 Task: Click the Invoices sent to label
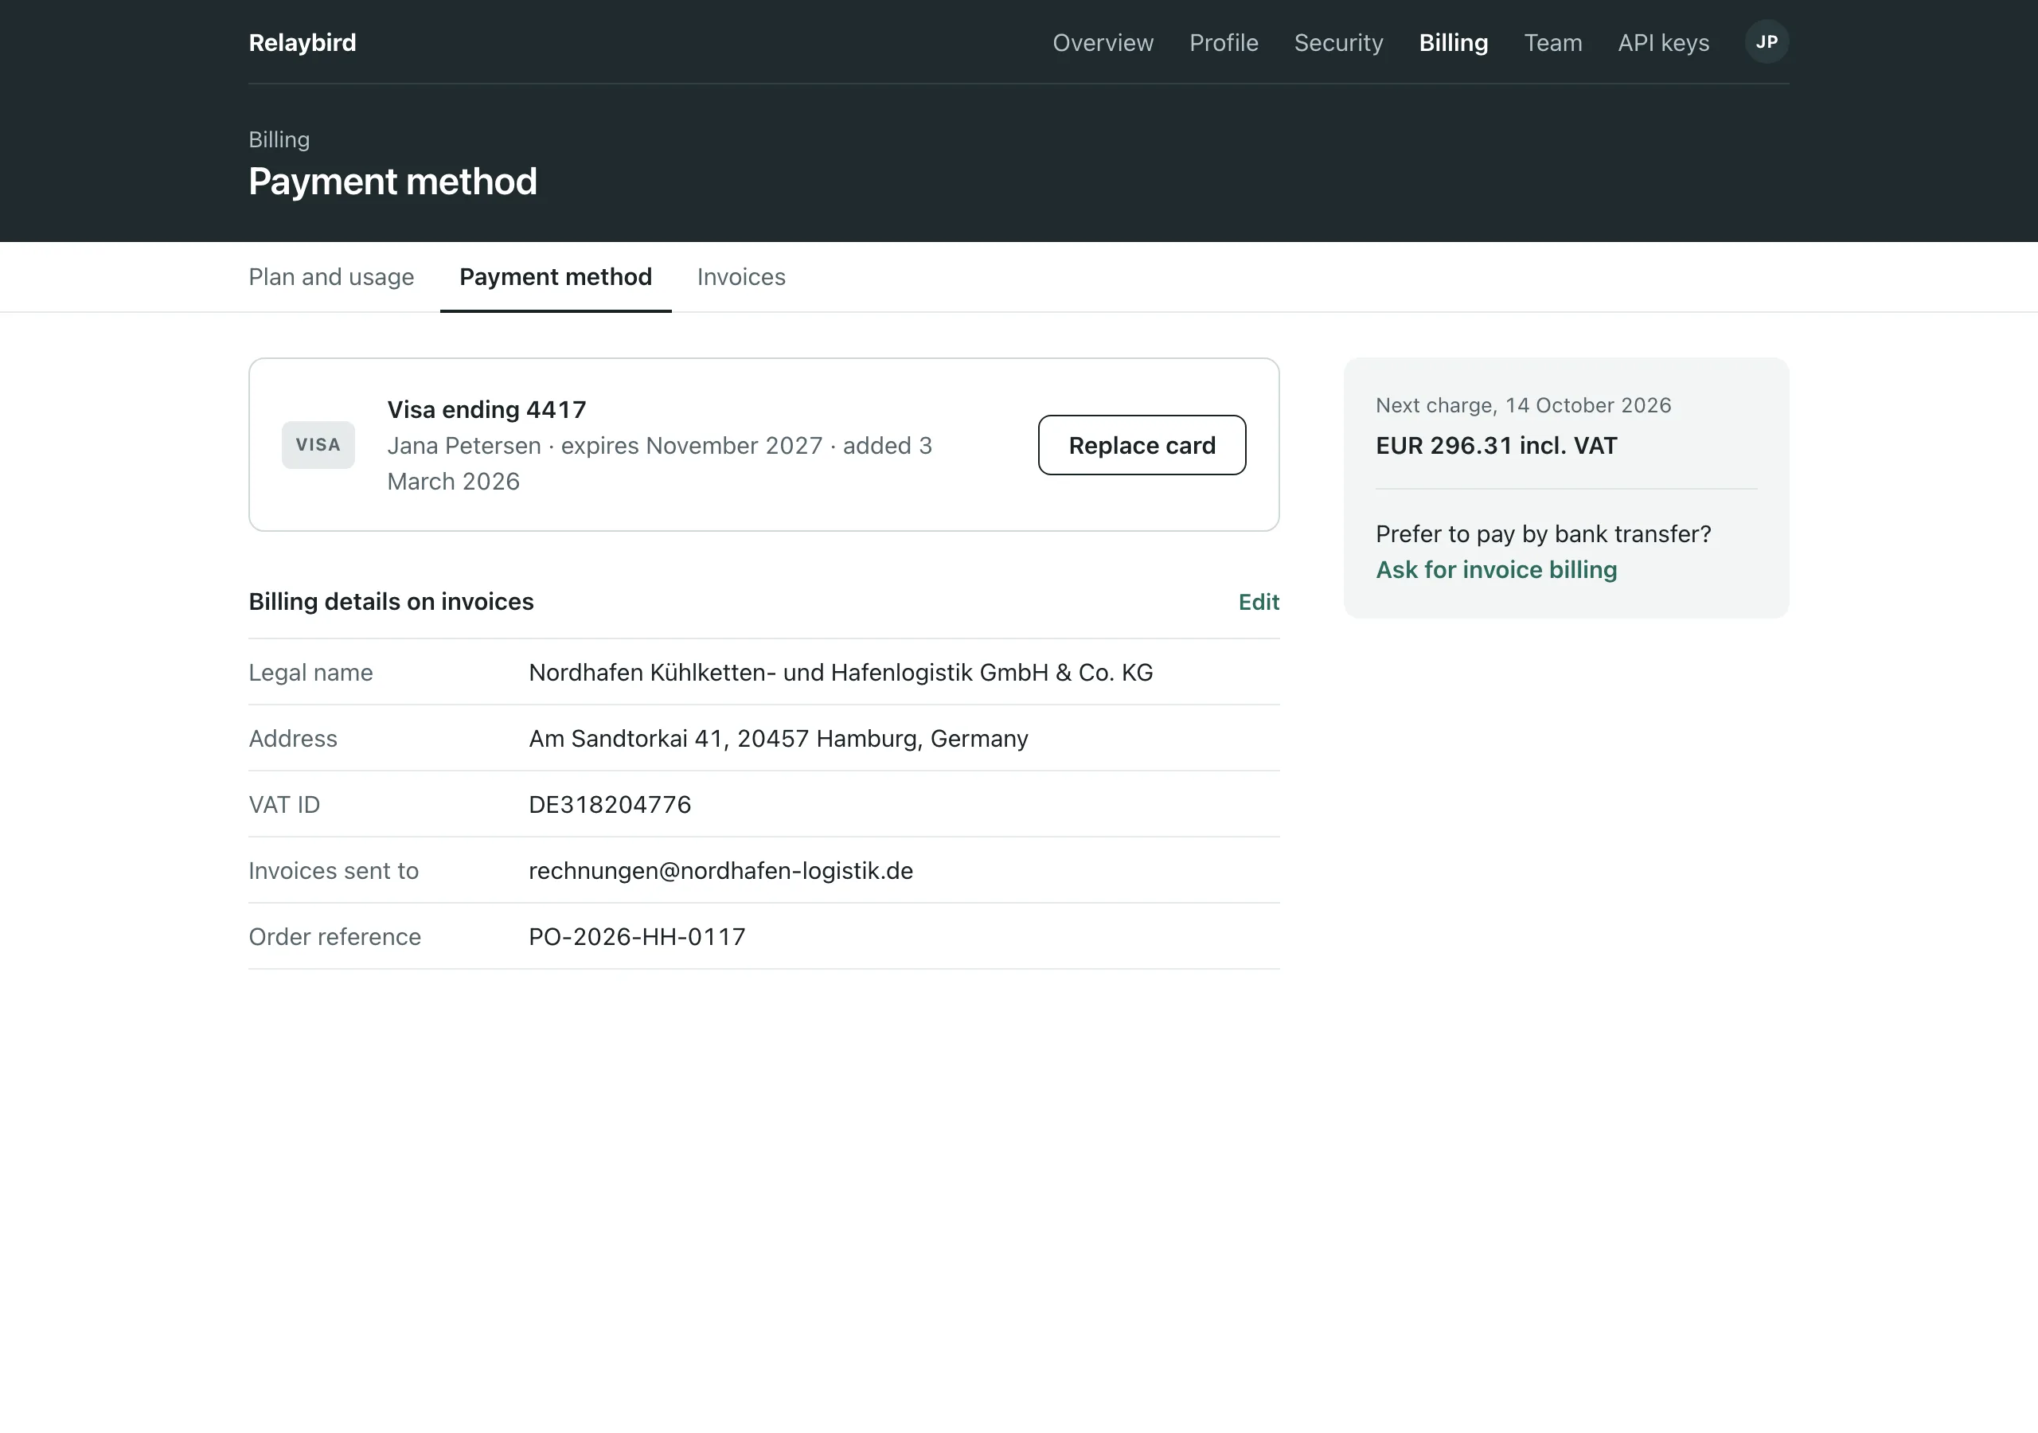pos(333,871)
